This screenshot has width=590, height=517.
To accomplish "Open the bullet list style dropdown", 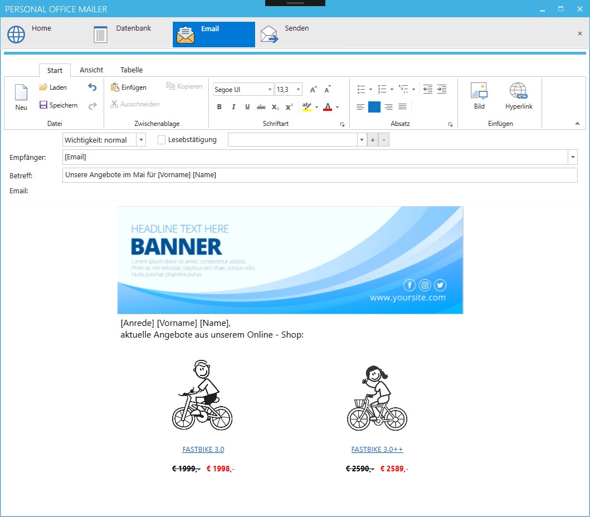I will point(370,90).
